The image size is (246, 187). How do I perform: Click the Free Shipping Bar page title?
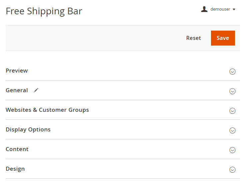coord(44,11)
